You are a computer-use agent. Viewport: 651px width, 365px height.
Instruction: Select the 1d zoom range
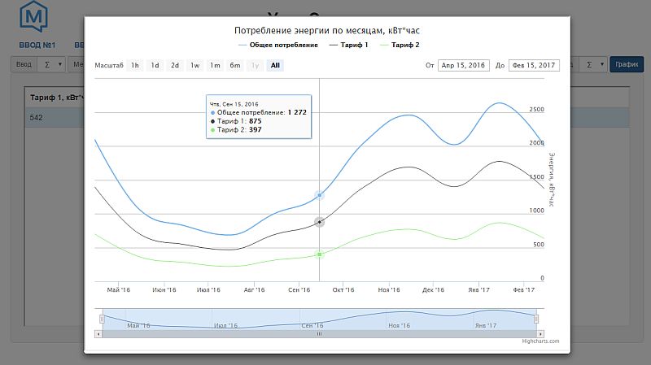tap(155, 65)
